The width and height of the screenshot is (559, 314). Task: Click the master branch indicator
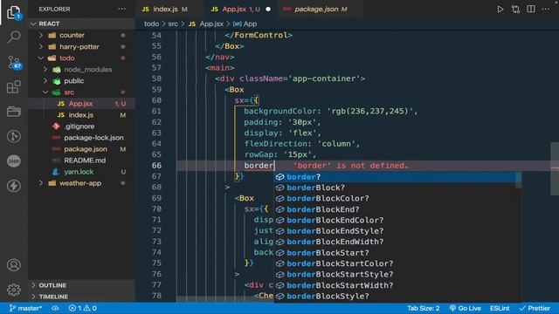coord(25,308)
